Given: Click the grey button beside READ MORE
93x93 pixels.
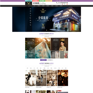Looking at the screenshot, I should pyautogui.click(x=50, y=60).
